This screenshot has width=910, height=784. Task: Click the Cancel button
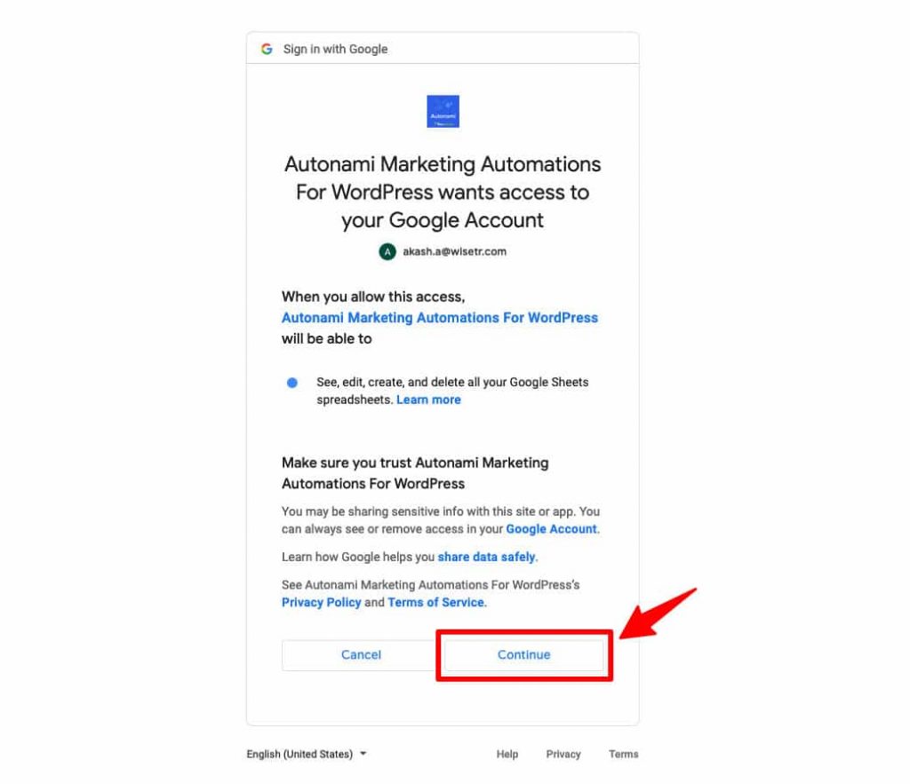[361, 654]
